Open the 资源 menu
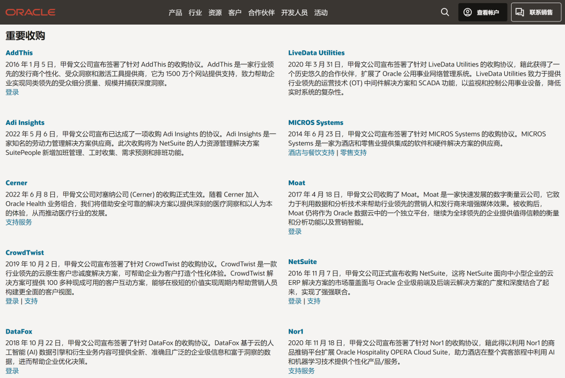 [x=215, y=13]
